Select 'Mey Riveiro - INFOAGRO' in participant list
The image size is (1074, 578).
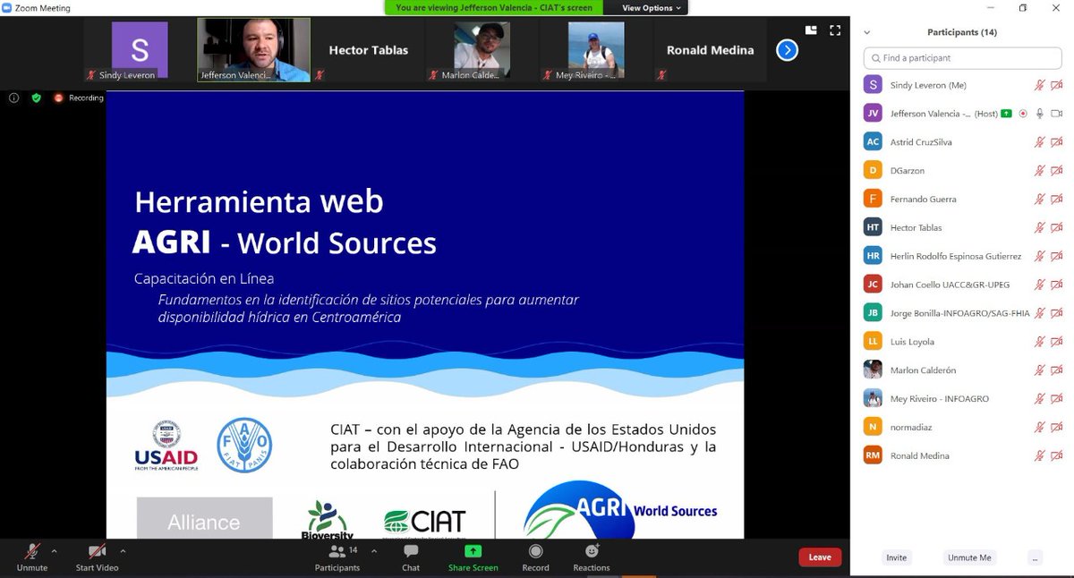pyautogui.click(x=939, y=398)
